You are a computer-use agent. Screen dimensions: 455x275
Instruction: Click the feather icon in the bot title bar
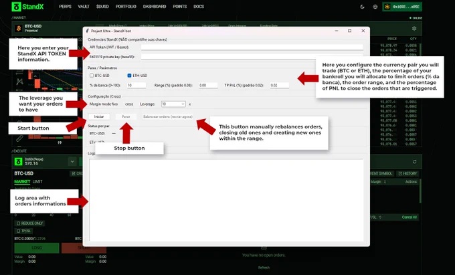pos(87,31)
